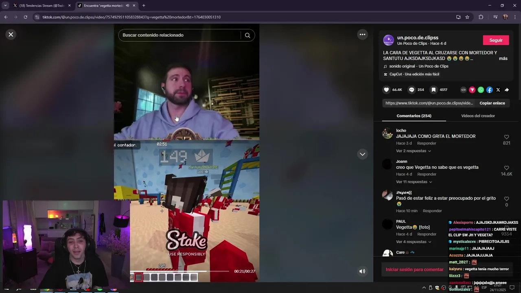Like the video with the heart icon
This screenshot has width=521, height=293.
coord(386,90)
